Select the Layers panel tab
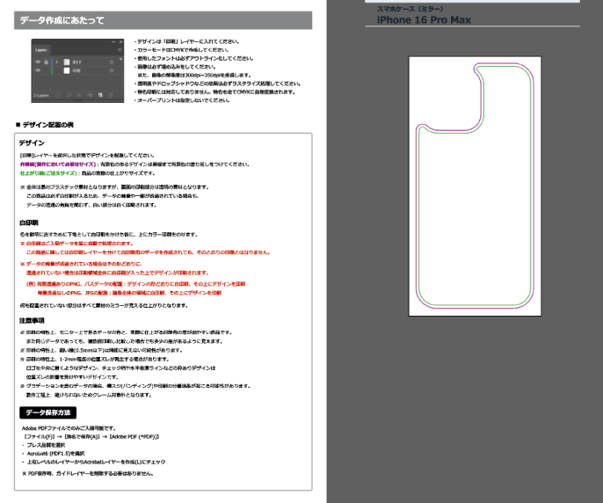Viewport: 603px width, 503px height. 41,51
